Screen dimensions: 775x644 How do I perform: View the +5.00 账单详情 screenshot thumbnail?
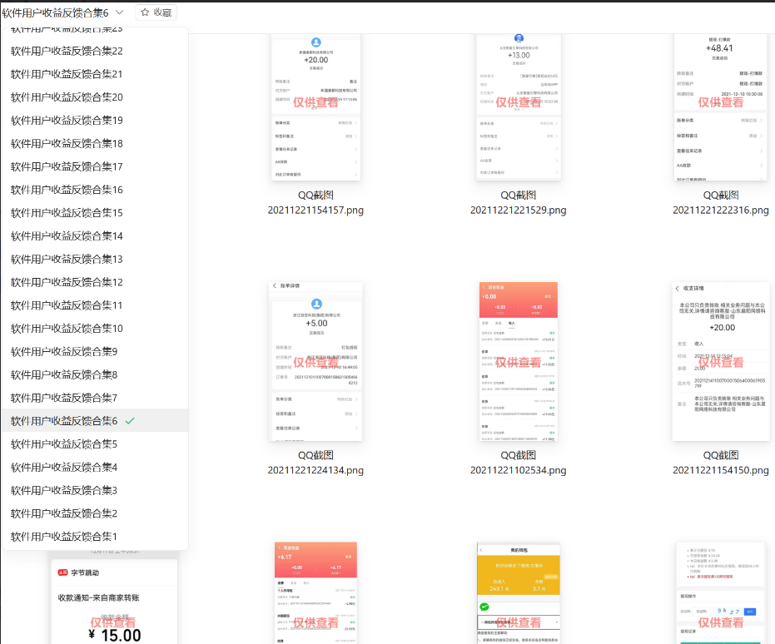point(315,361)
